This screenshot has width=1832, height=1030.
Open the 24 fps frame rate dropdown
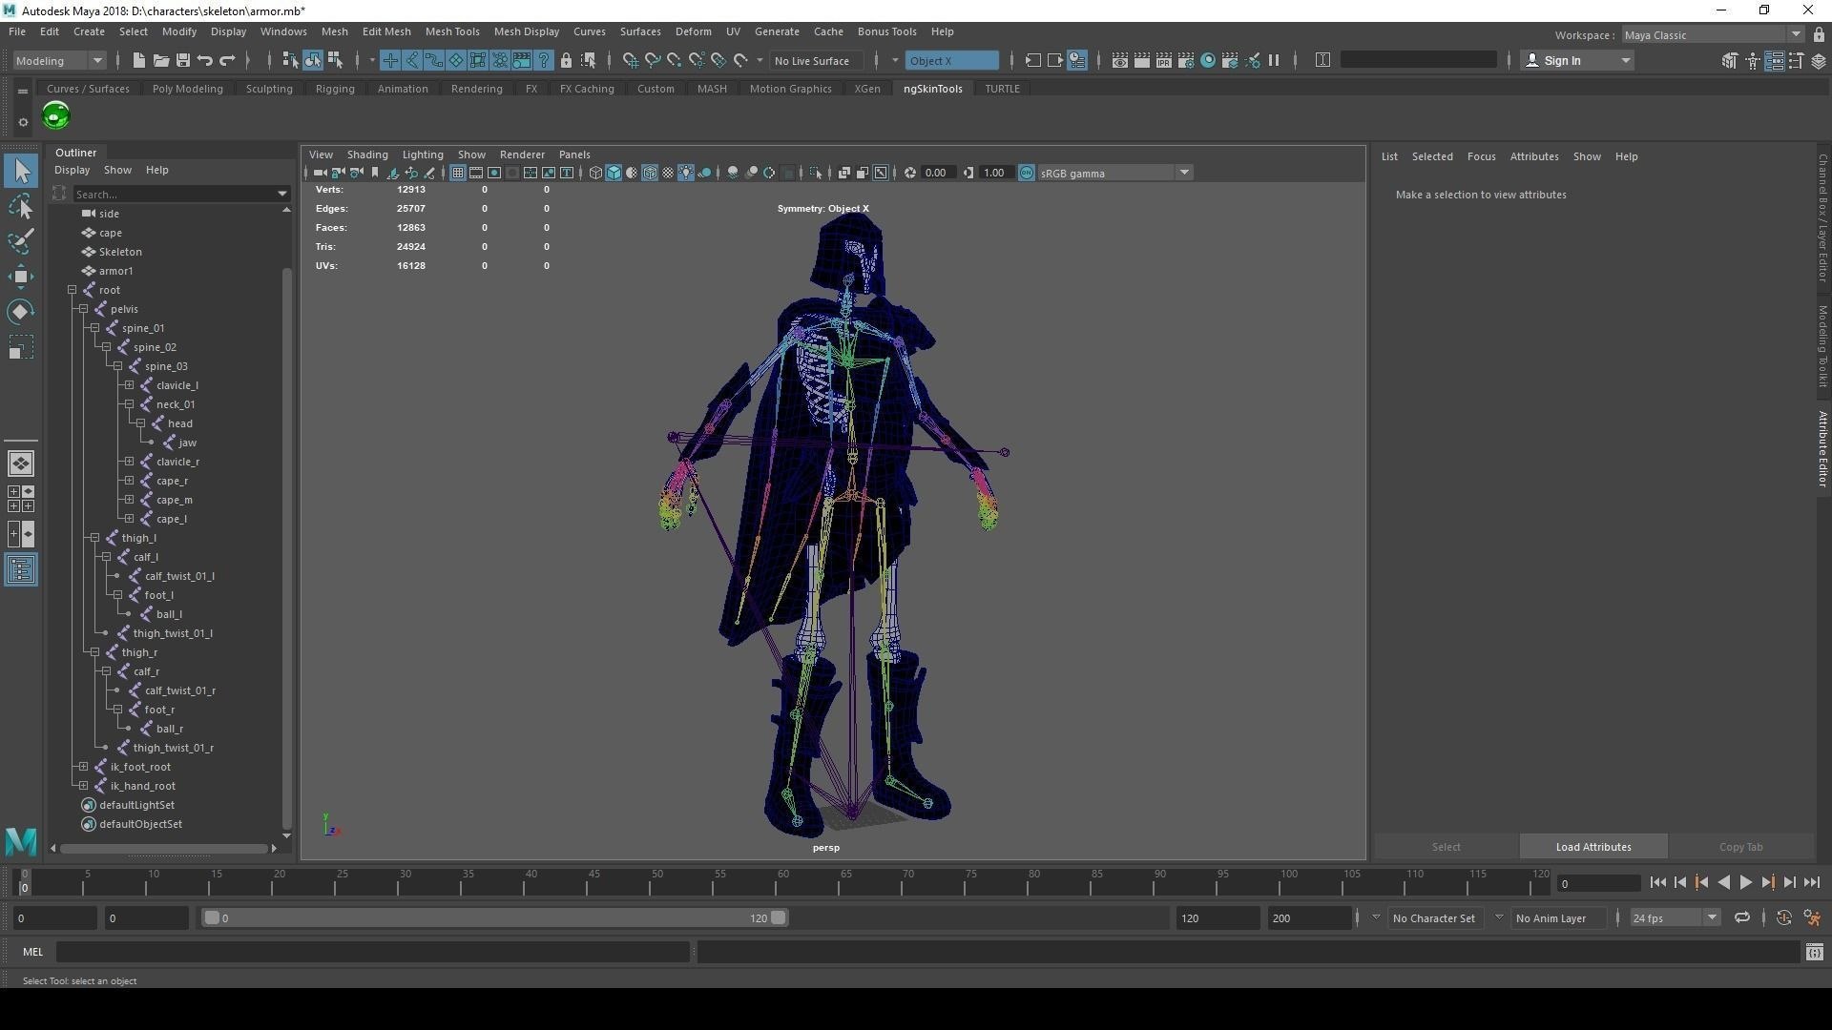coord(1675,917)
